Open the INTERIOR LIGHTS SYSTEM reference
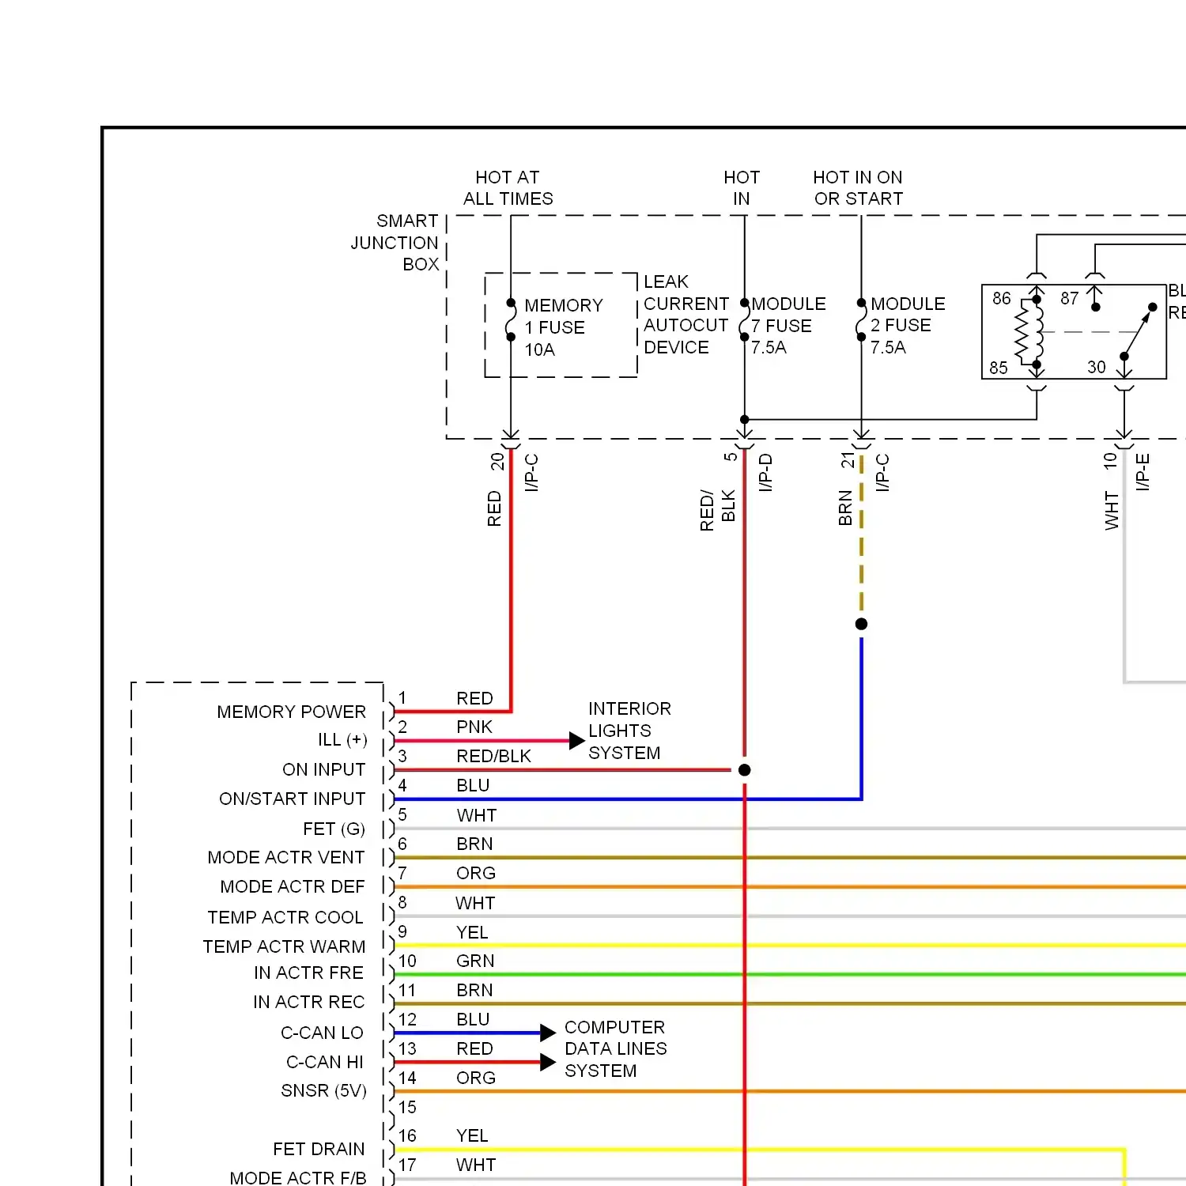 629,731
